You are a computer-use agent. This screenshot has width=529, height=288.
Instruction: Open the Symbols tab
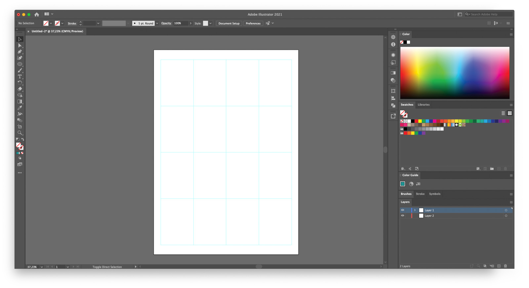tap(434, 194)
